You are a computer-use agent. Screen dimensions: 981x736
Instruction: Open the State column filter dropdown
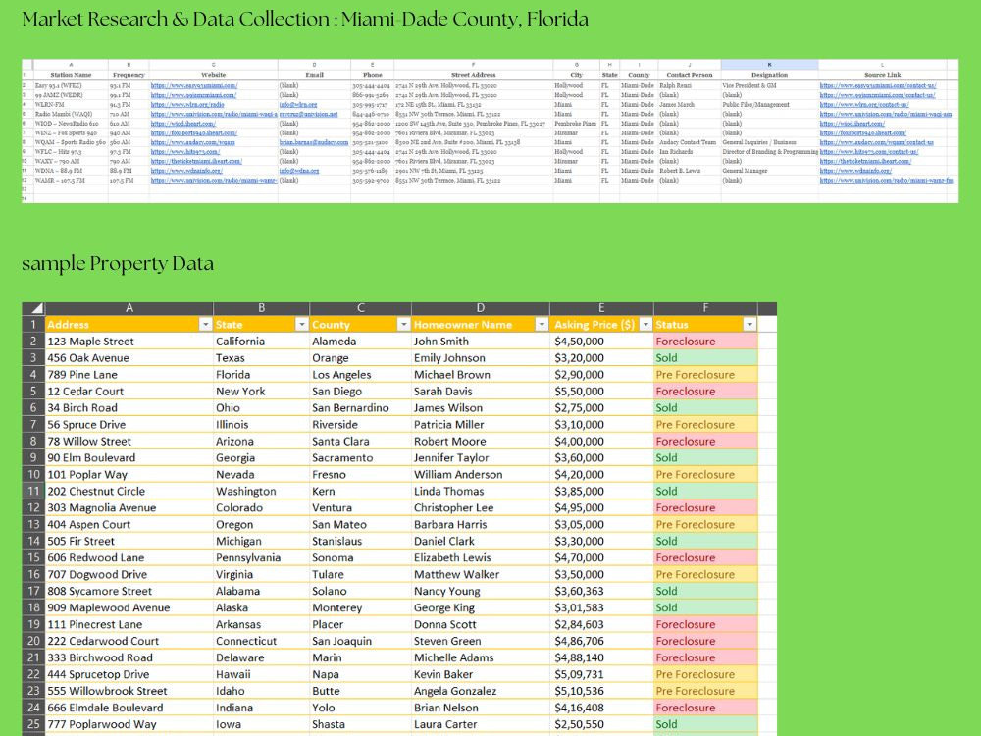click(x=301, y=324)
